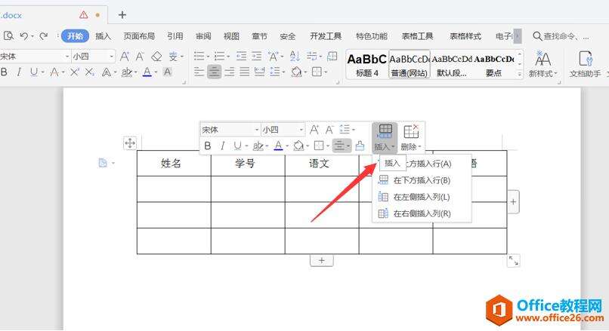Open the New Style (新样式) button
Screen dimensions: 609x331
click(543, 63)
